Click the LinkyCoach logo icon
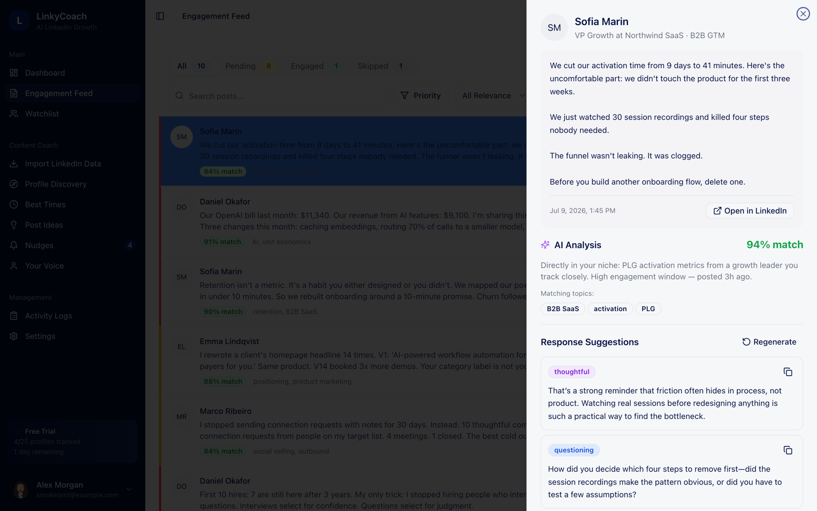The height and width of the screenshot is (511, 817). pos(19,21)
